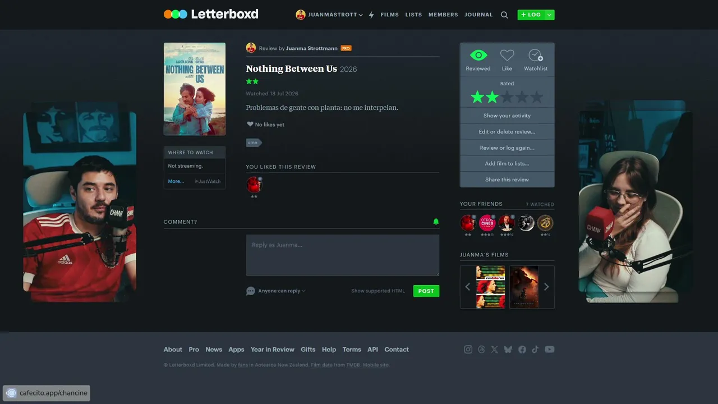The height and width of the screenshot is (404, 718).
Task: Click the reviewer avatar beside Review by
Action: (251, 48)
